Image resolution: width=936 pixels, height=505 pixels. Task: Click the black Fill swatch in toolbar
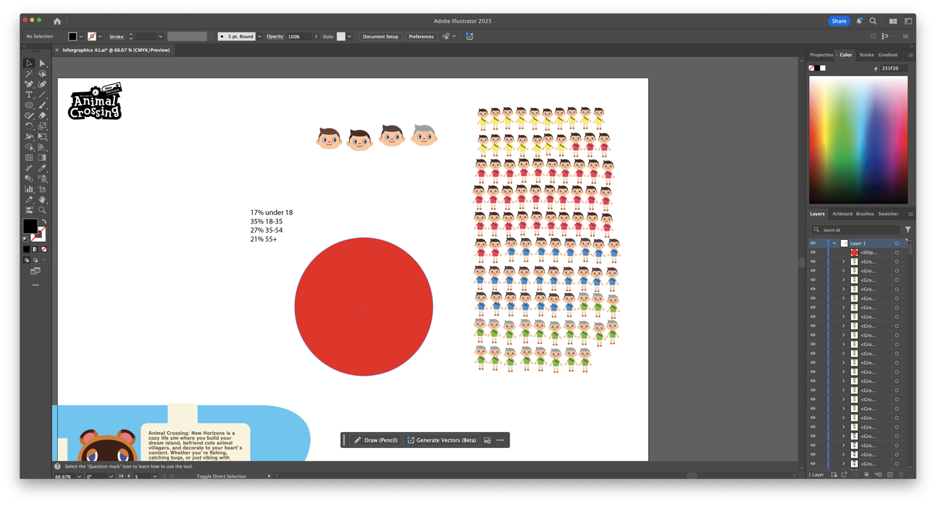[30, 226]
